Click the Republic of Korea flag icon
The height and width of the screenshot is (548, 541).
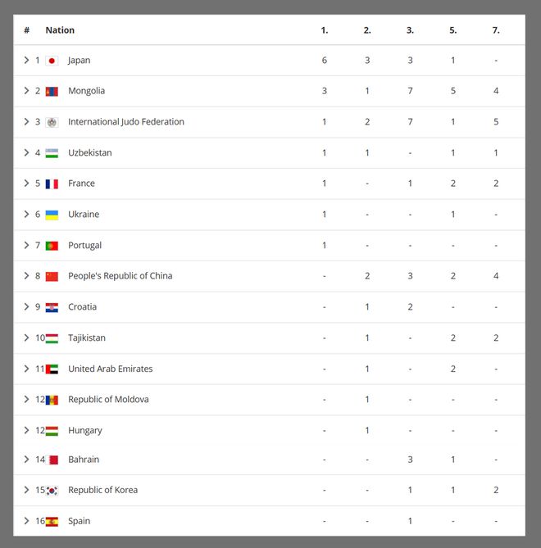pyautogui.click(x=52, y=491)
